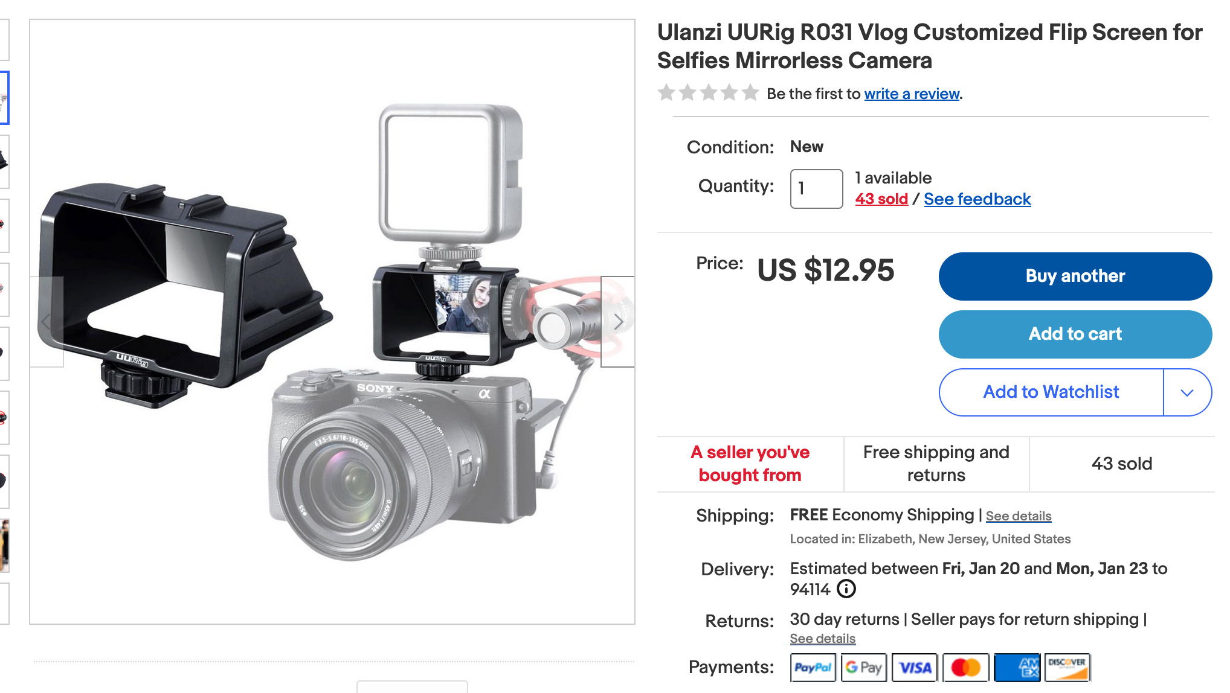The width and height of the screenshot is (1230, 693).
Task: Click the Add to Watchlist button
Action: click(x=1051, y=392)
